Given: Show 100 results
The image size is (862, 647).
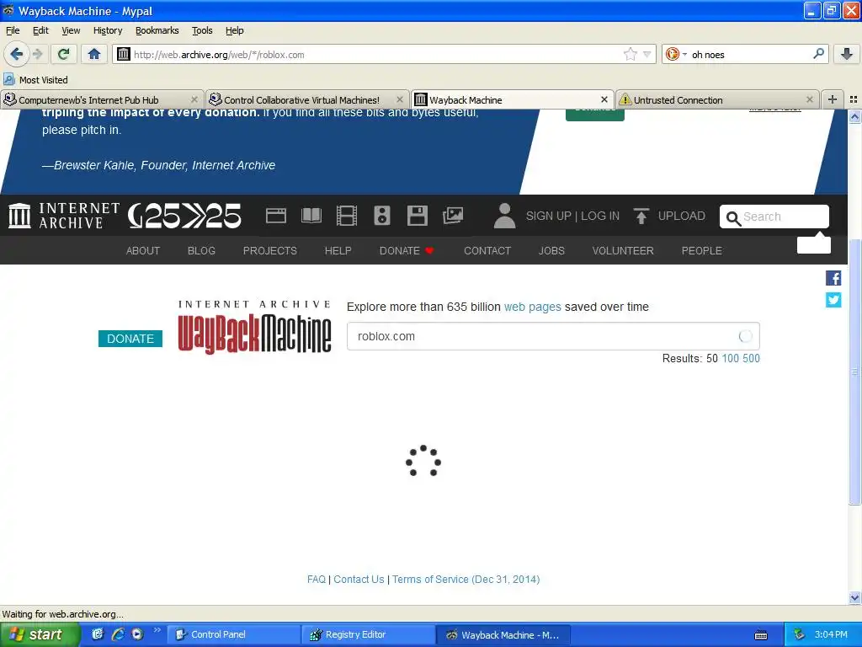Looking at the screenshot, I should [730, 358].
